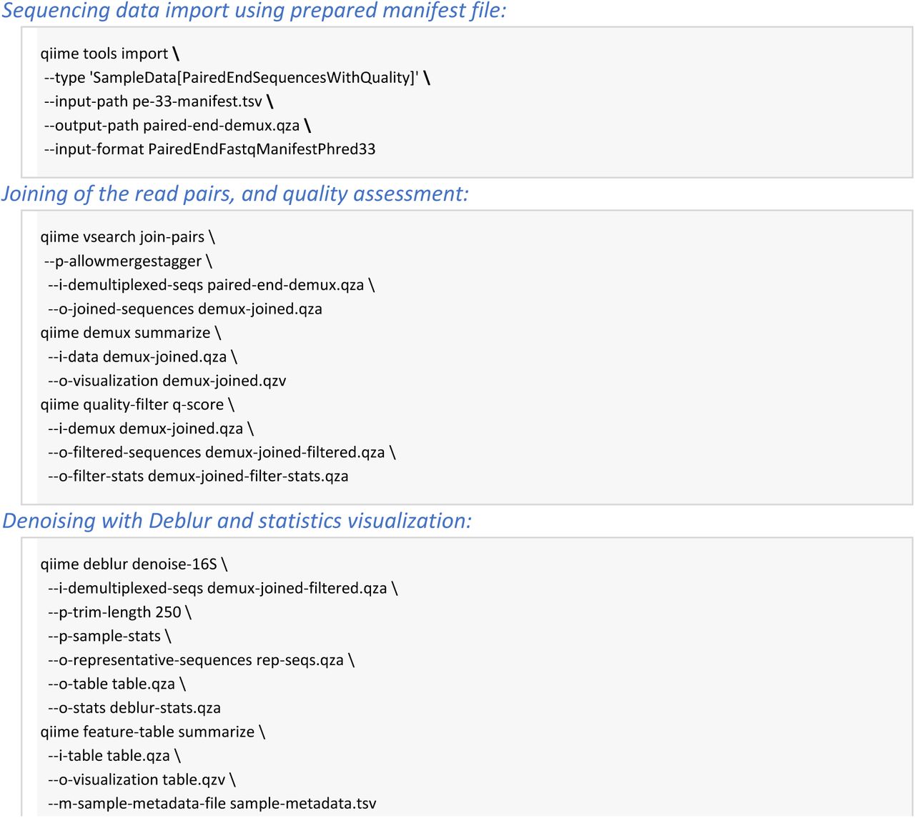Click the 'qiime tools import' command line
The image size is (915, 818).
[110, 54]
